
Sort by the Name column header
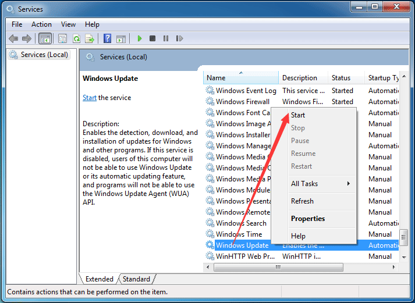[x=241, y=78]
